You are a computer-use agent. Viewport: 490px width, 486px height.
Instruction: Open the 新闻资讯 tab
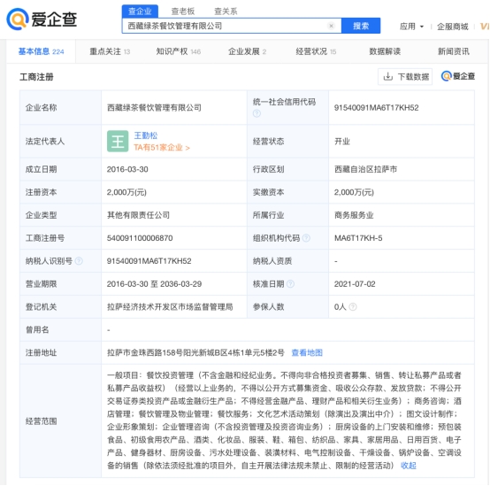tap(454, 51)
